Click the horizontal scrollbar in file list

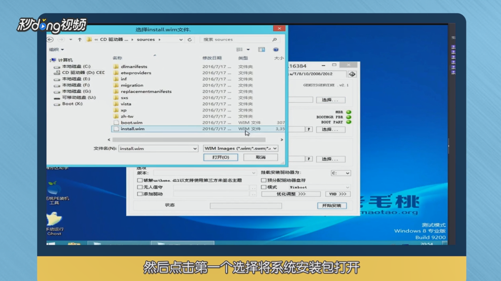pyautogui.click(x=189, y=140)
